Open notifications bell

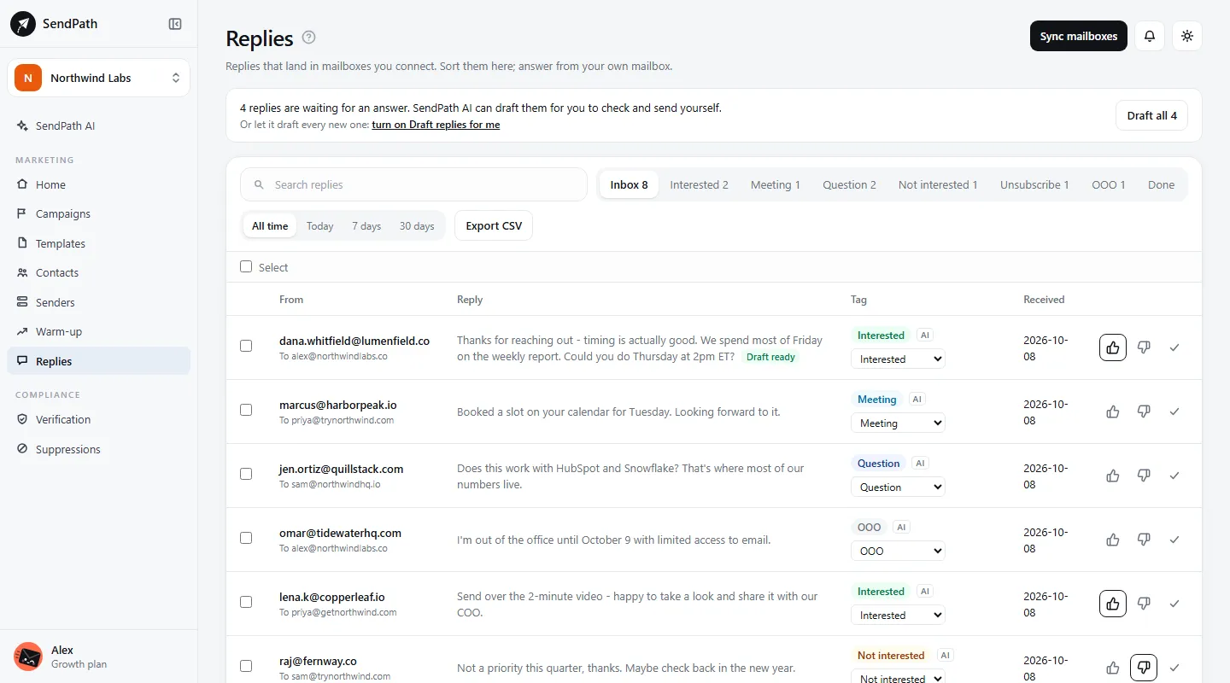pos(1150,36)
